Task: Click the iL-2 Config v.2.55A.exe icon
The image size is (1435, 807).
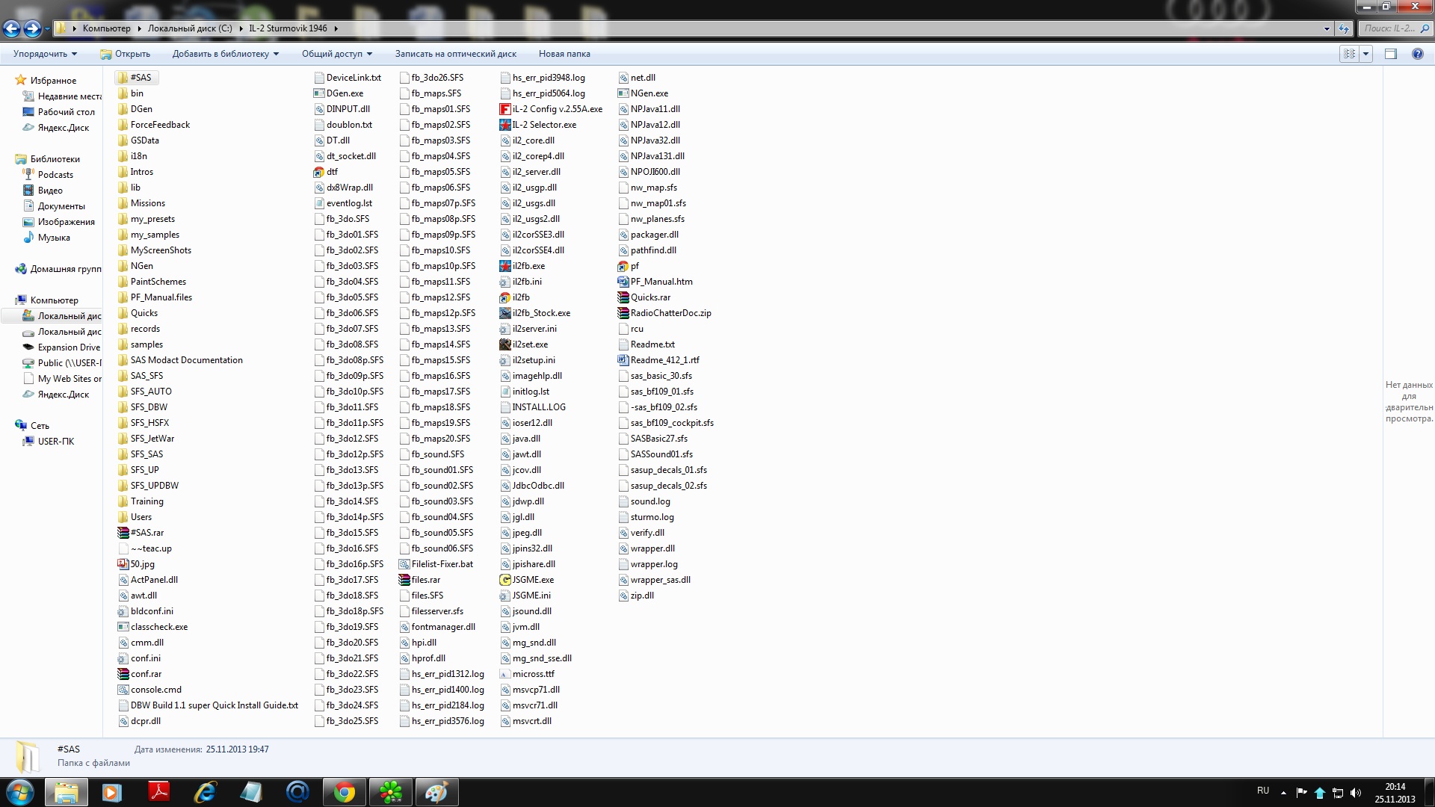Action: 505,109
